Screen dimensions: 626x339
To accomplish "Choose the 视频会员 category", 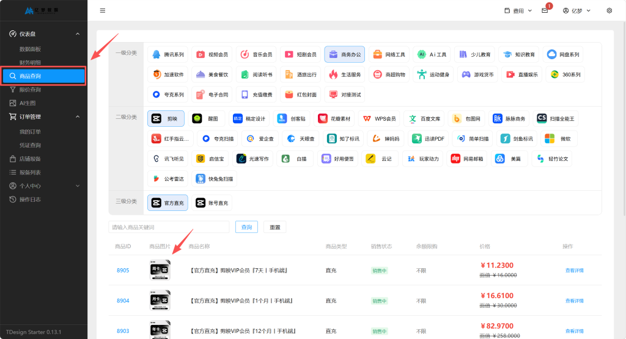I will coord(212,55).
